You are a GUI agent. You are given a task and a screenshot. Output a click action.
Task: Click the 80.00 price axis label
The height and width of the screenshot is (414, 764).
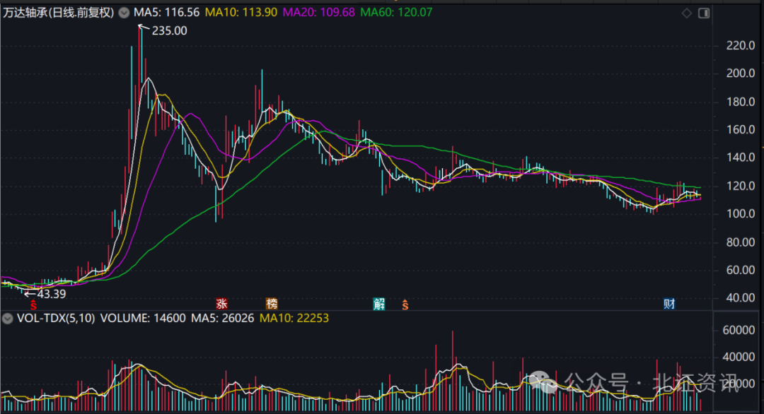741,242
